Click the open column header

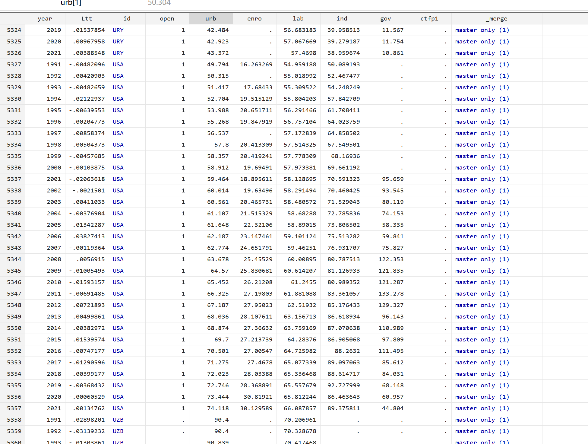click(167, 19)
